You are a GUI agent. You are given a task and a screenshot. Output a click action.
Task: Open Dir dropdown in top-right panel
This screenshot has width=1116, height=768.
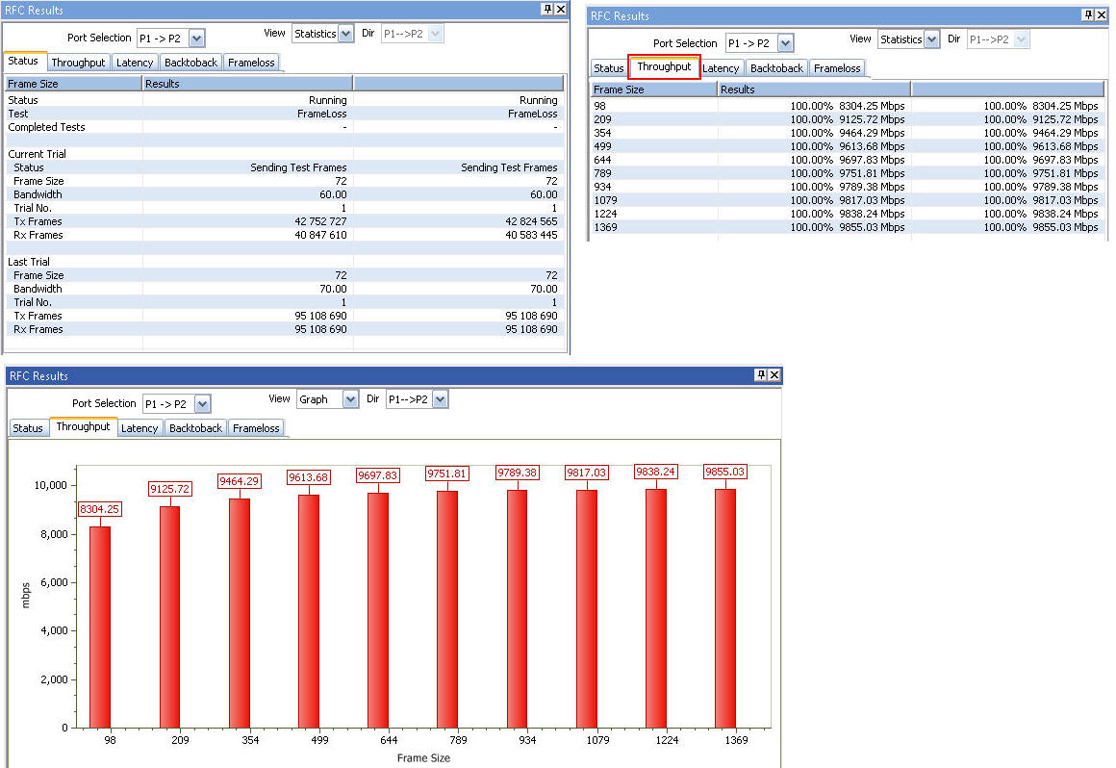click(1022, 39)
